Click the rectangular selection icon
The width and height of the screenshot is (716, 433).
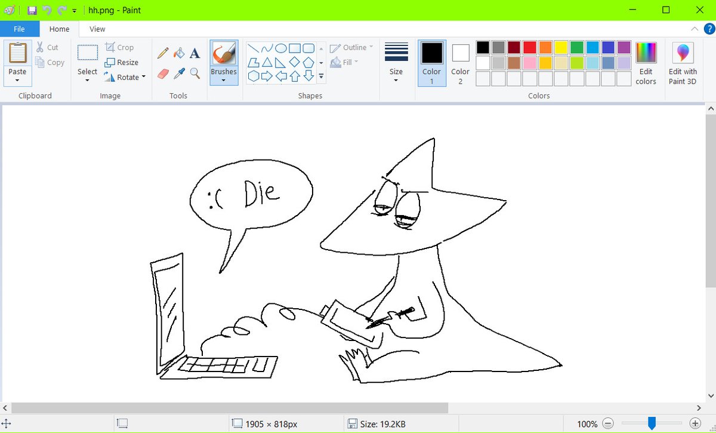point(88,53)
